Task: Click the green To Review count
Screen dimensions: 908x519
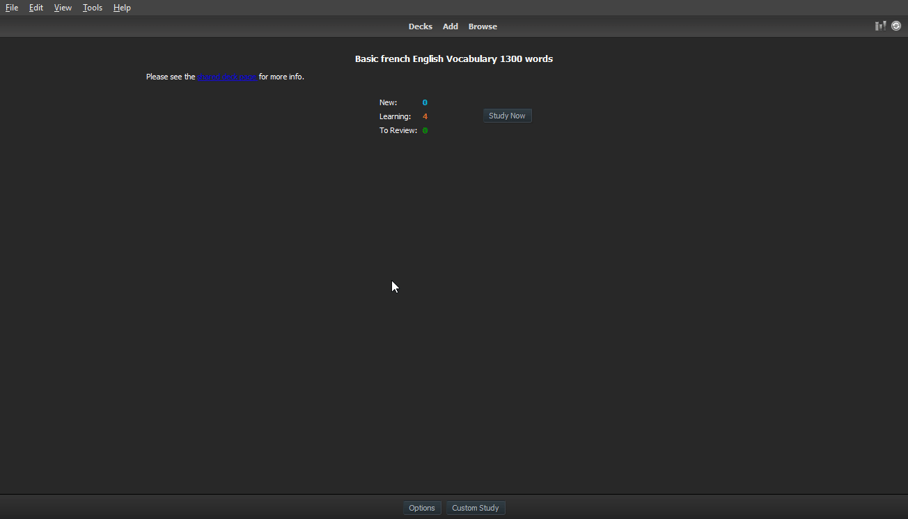Action: click(x=425, y=130)
